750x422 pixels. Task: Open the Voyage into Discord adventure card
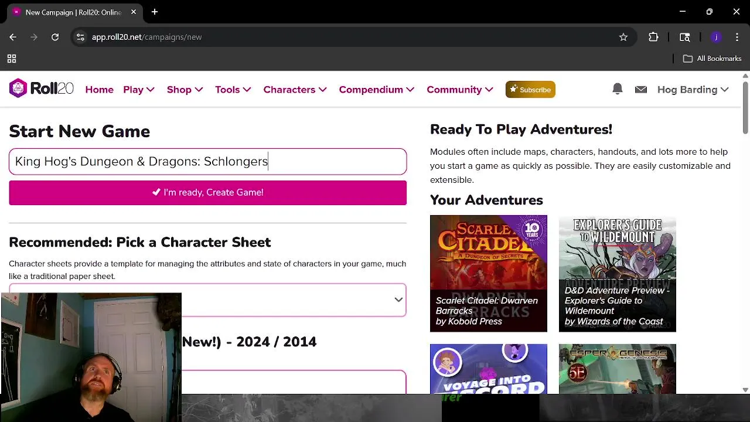point(489,369)
